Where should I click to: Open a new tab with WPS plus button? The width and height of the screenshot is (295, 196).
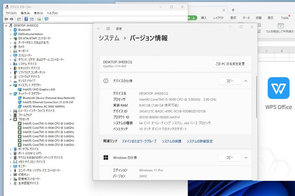click(233, 10)
